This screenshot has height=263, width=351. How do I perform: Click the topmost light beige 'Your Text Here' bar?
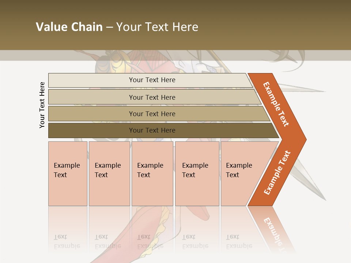click(x=150, y=80)
